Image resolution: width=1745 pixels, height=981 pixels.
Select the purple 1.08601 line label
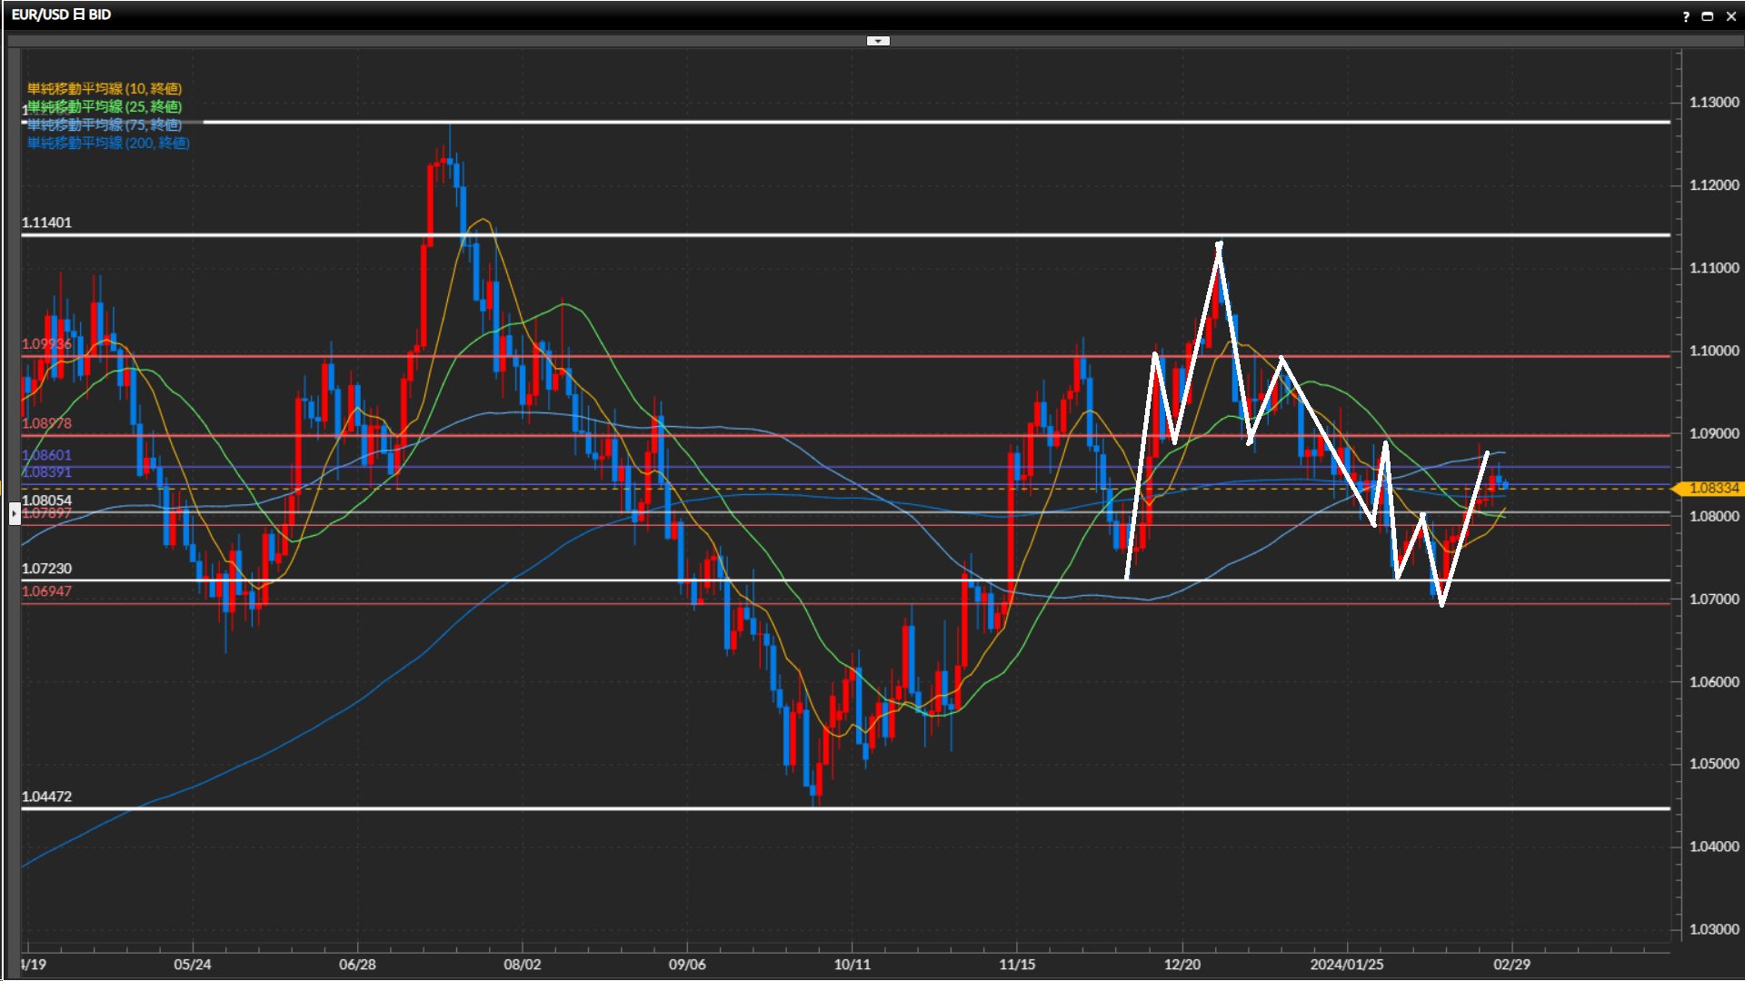coord(46,455)
